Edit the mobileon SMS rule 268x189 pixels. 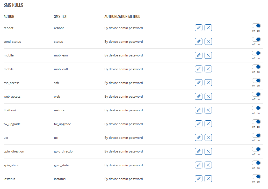pos(199,55)
